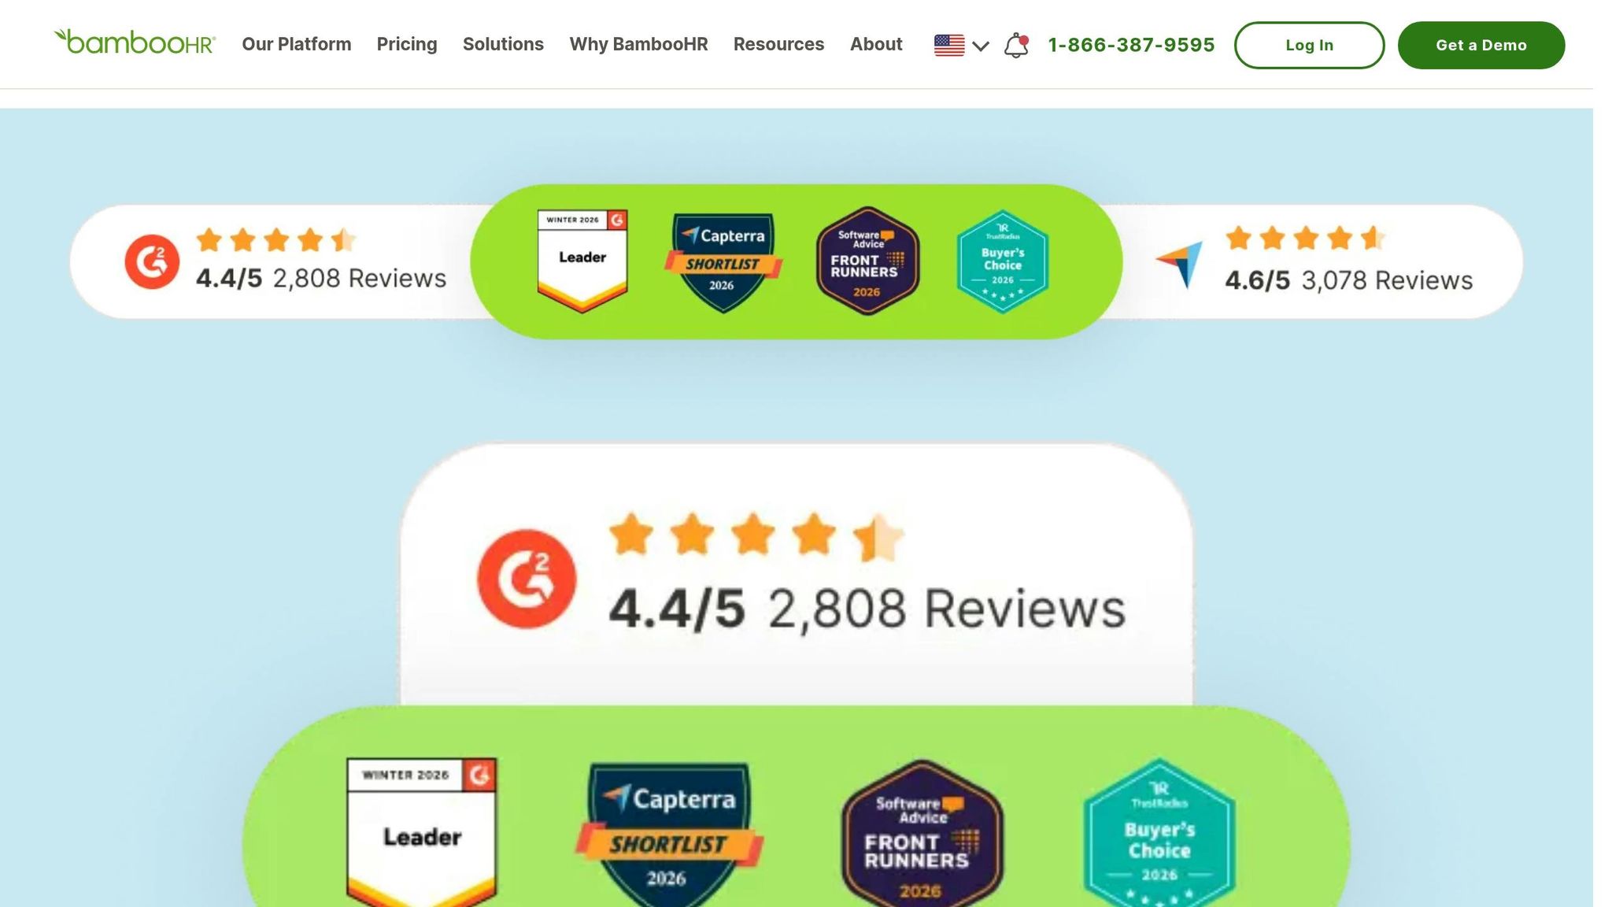The image size is (1612, 907).
Task: Click the BambooHR logo in header
Action: pyautogui.click(x=135, y=43)
